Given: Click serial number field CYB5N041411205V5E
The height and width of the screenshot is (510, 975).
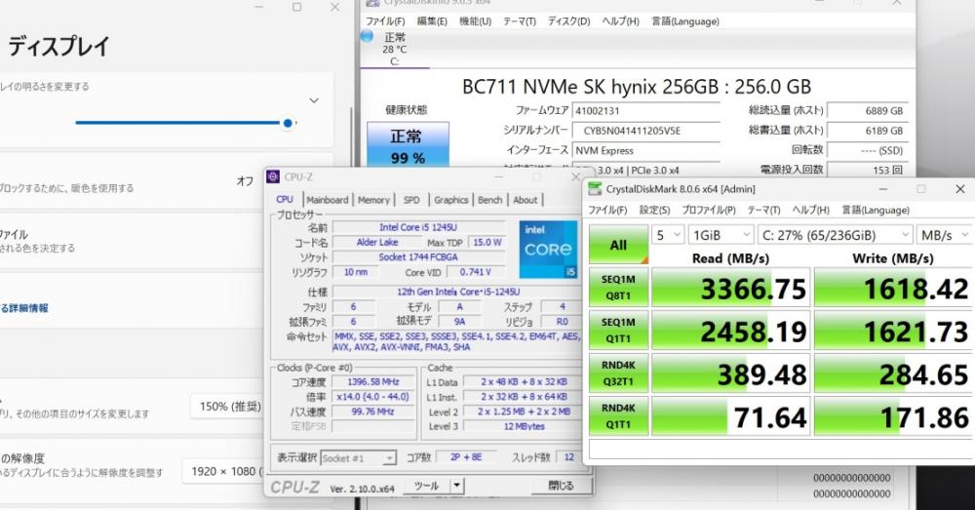Looking at the screenshot, I should pos(645,132).
